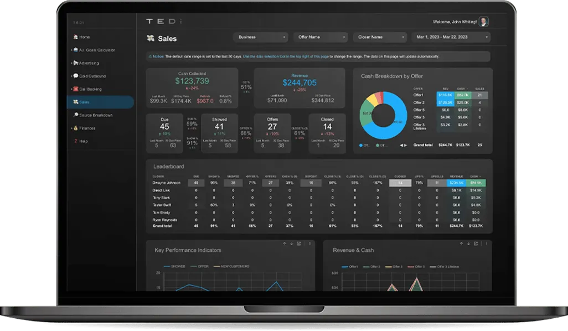Viewport: 568px width, 331px height.
Task: Open the Call Booking sidebar item
Action: 87,89
